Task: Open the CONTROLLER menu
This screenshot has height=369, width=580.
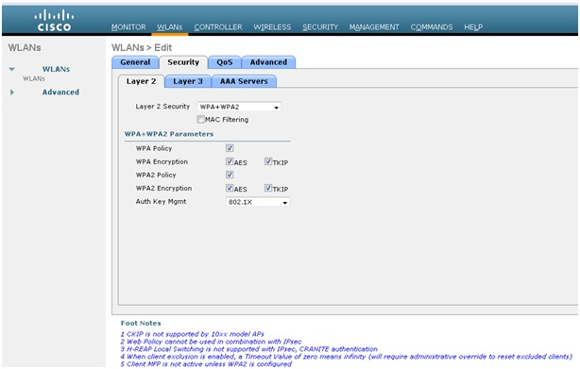Action: click(x=218, y=27)
